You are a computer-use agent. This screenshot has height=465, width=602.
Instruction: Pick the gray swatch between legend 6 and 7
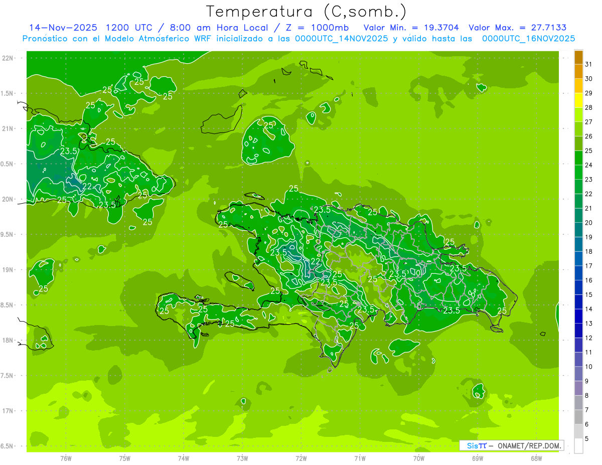point(579,417)
